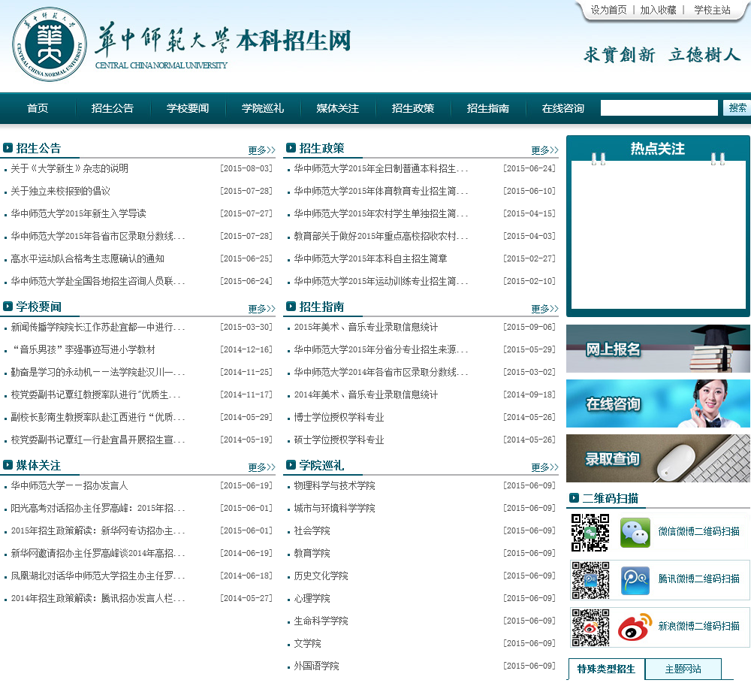Open 华中师范大学2015年本科自主招生简章 link

click(371, 258)
